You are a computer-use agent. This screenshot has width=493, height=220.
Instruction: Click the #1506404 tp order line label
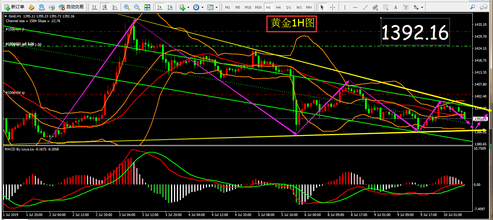pyautogui.click(x=16, y=93)
